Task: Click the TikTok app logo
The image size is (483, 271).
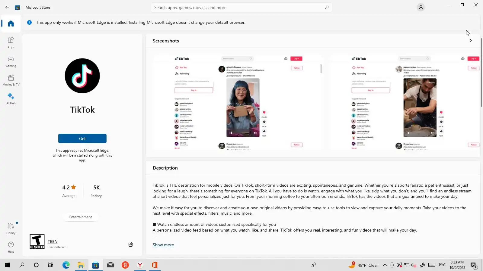Action: pos(82,76)
